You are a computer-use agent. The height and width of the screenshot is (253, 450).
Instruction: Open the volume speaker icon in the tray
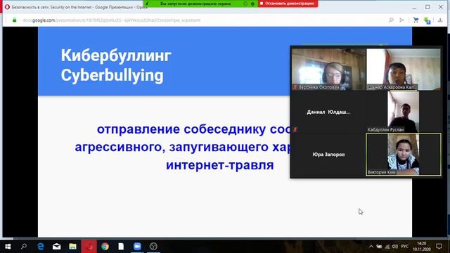pos(395,247)
